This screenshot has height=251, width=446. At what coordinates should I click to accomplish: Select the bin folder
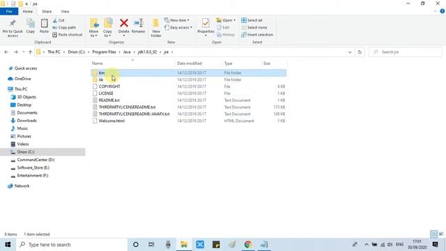(x=189, y=73)
